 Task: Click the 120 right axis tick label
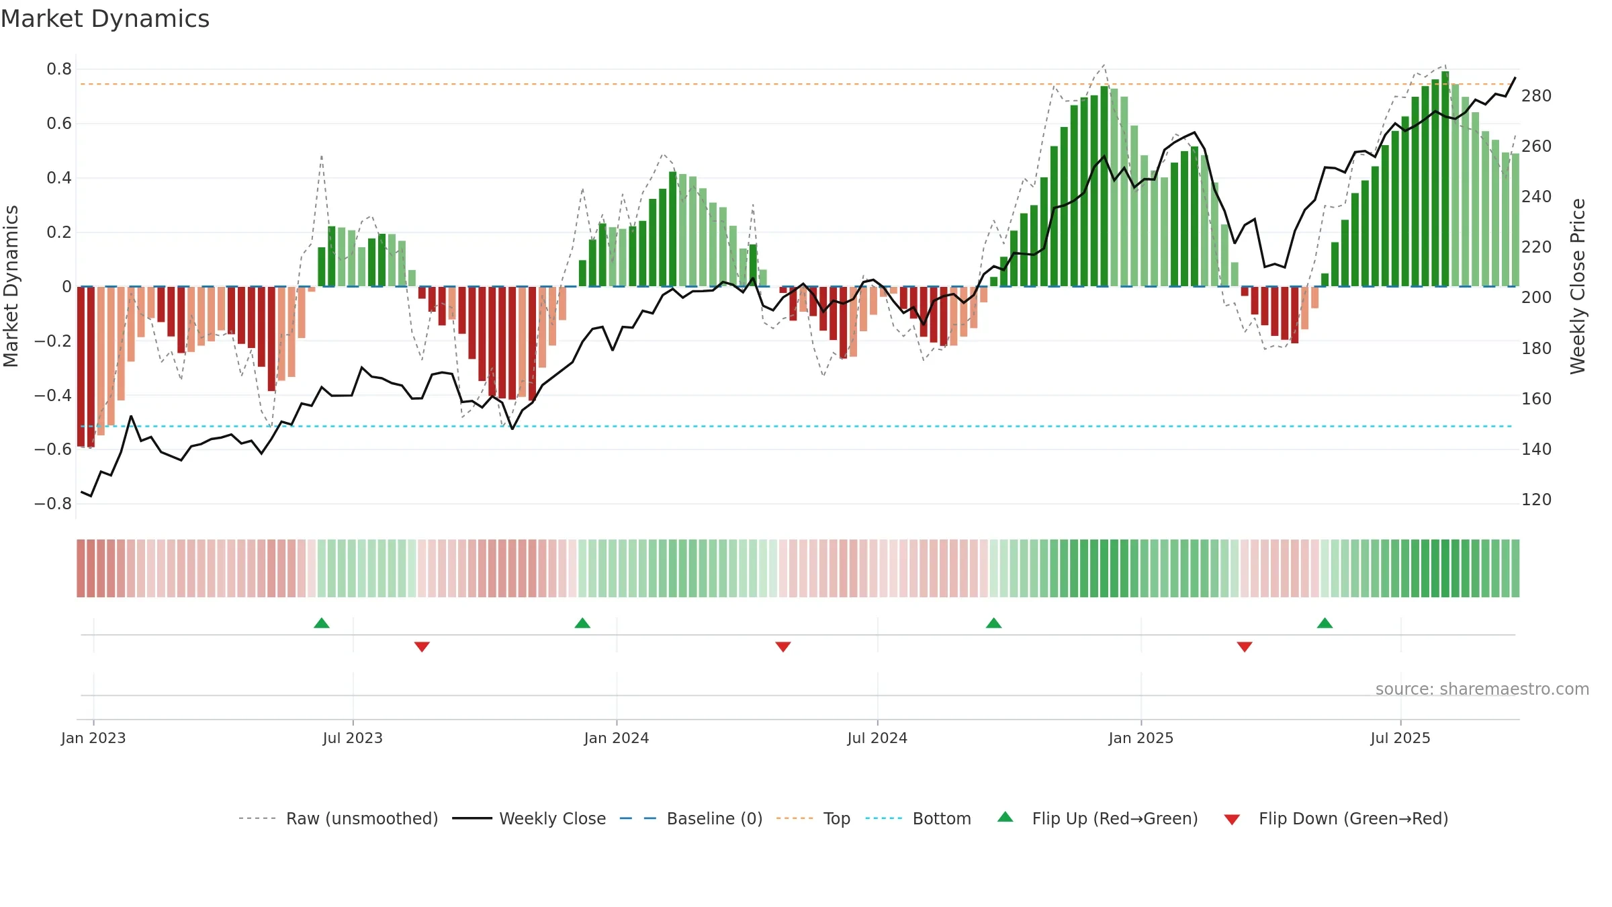pos(1536,500)
